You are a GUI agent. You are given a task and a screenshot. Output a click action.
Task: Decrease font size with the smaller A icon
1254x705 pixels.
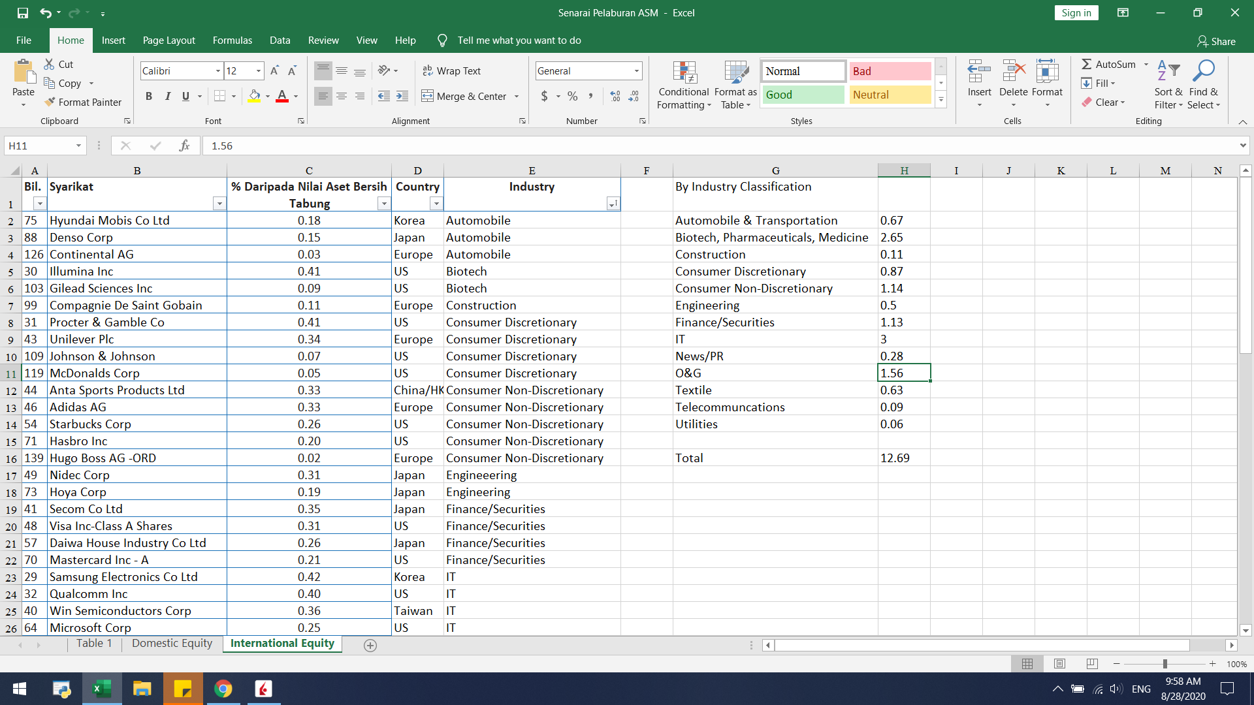click(292, 70)
